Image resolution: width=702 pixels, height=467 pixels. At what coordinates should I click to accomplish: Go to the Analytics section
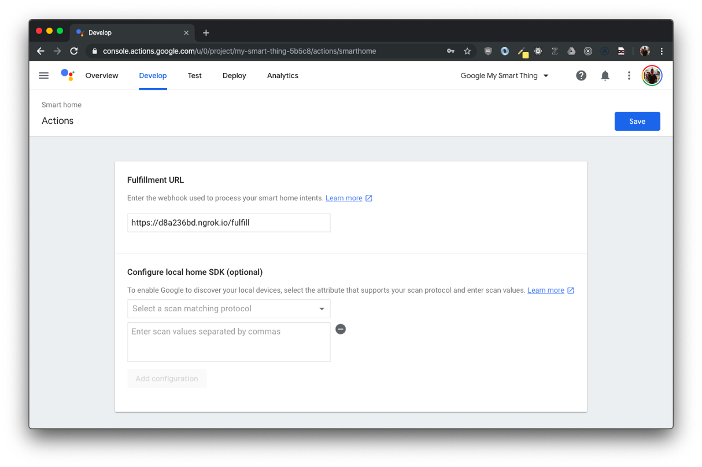(282, 75)
